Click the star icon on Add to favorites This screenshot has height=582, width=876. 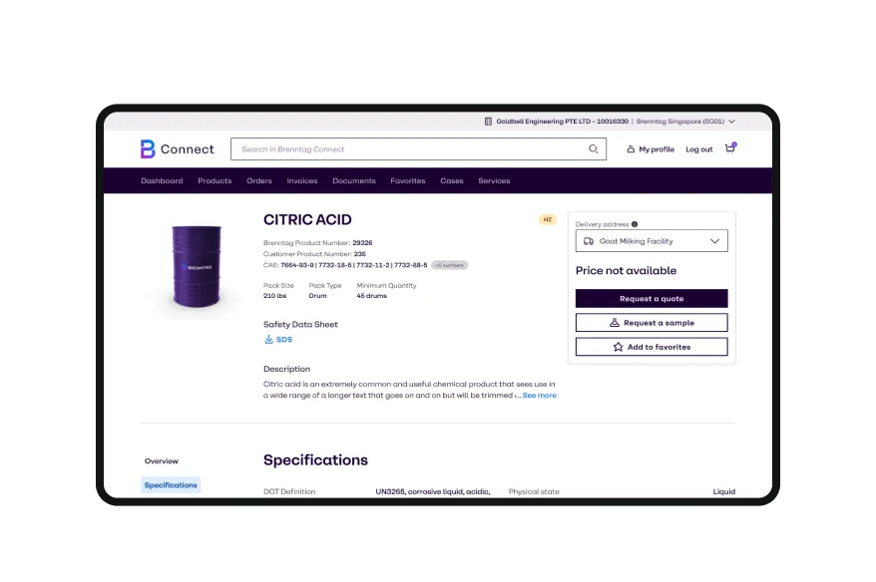point(618,347)
